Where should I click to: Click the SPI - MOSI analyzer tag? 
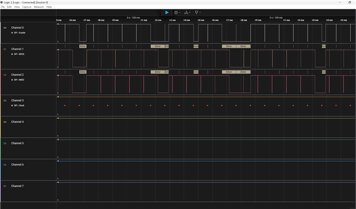(18, 54)
